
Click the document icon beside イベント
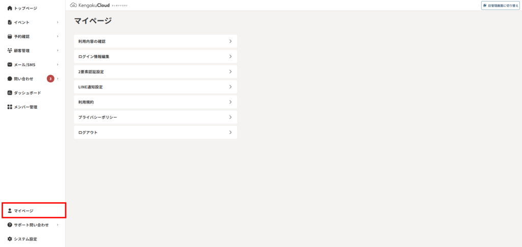pyautogui.click(x=10, y=22)
